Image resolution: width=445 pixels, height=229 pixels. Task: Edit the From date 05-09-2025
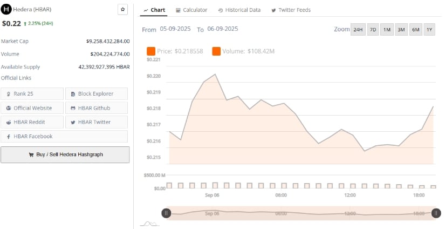pos(175,29)
